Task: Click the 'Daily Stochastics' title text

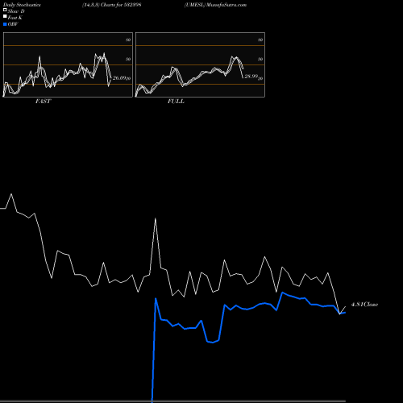Action: pyautogui.click(x=22, y=5)
